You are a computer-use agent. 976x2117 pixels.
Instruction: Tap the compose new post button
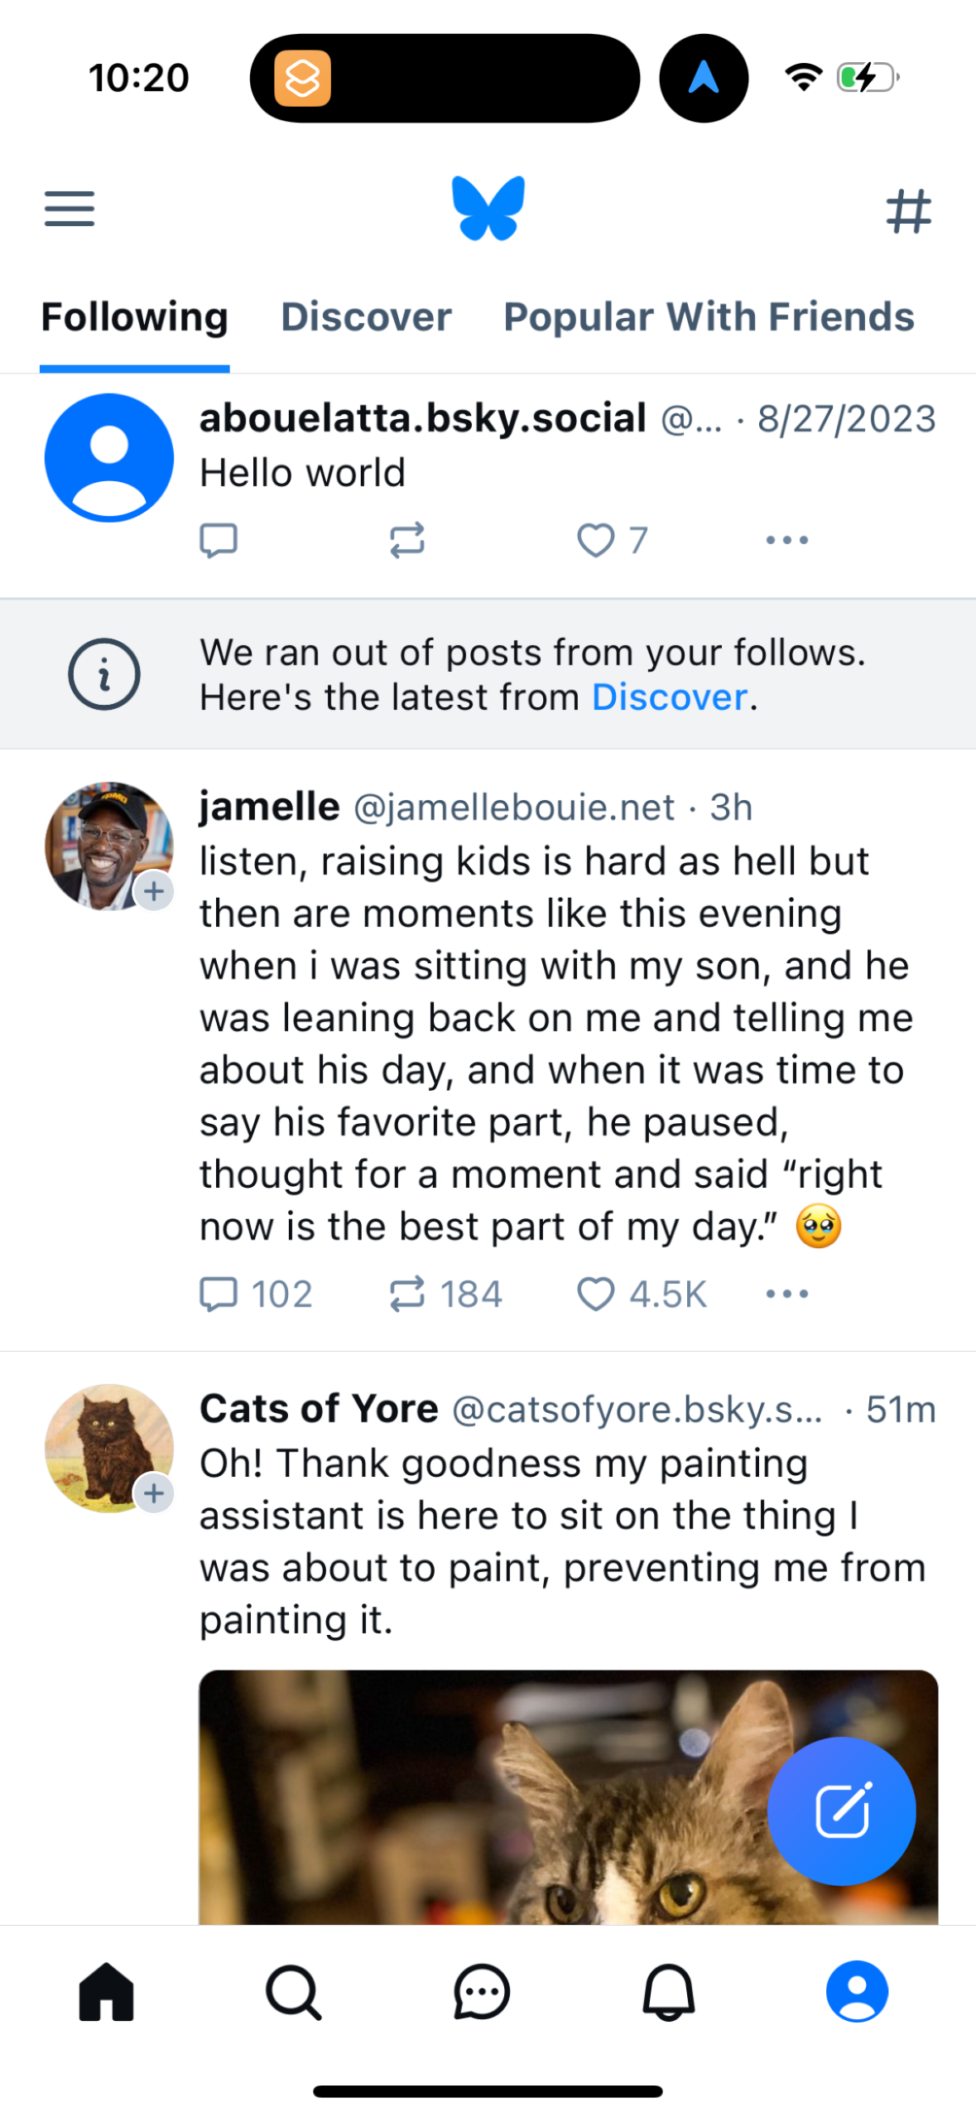coord(840,1810)
